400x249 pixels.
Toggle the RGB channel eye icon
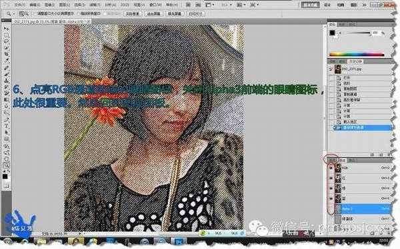[331, 168]
